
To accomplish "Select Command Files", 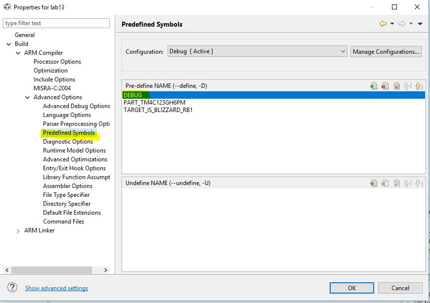I will (x=63, y=222).
